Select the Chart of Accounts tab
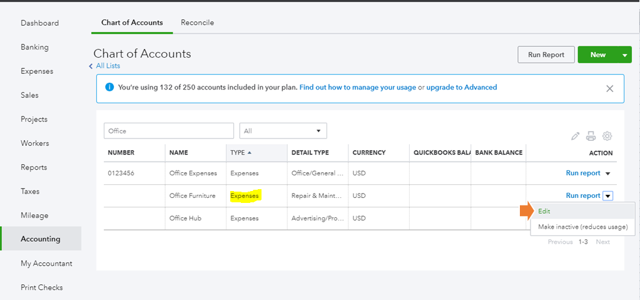 [132, 23]
